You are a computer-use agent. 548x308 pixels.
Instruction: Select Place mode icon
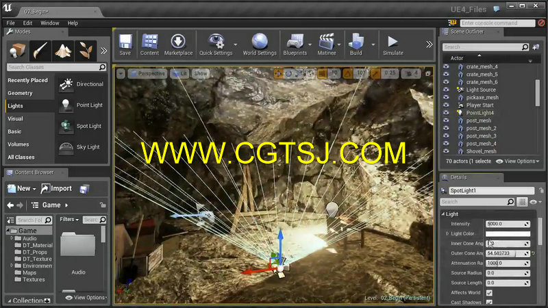(18, 51)
